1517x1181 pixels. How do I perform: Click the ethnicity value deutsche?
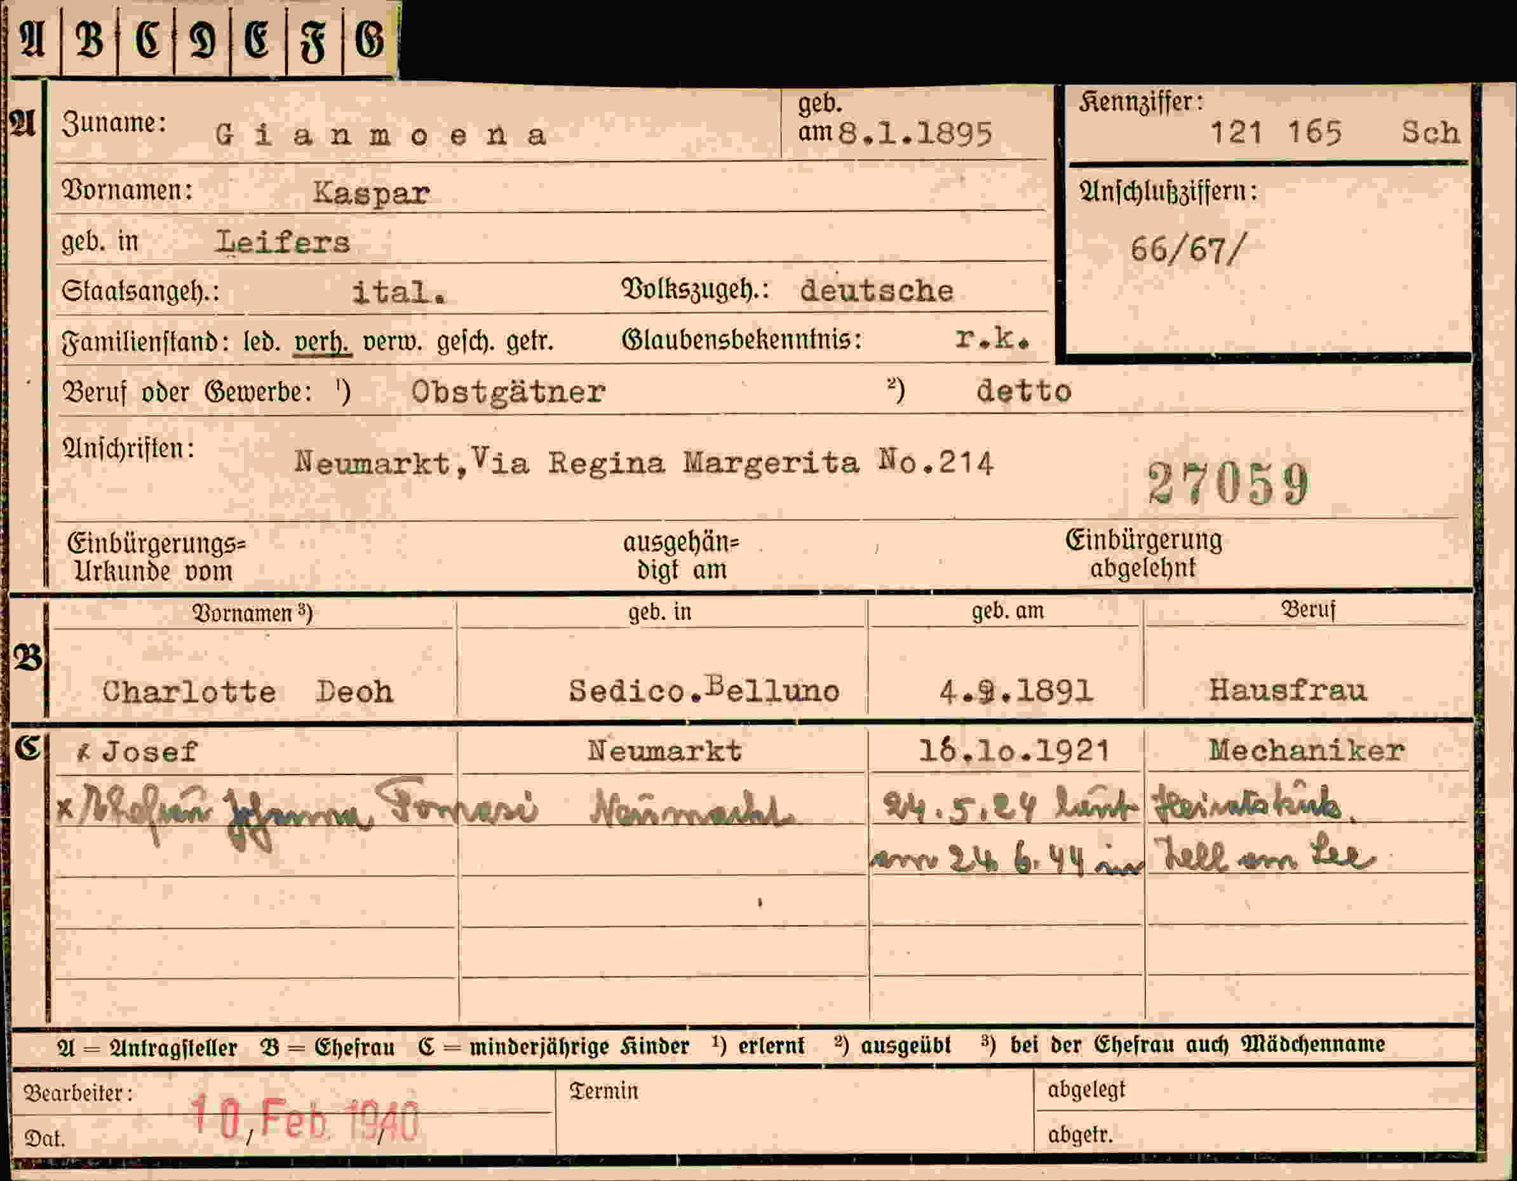point(877,290)
